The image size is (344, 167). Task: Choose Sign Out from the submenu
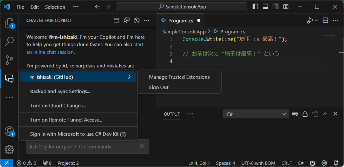coord(179,87)
